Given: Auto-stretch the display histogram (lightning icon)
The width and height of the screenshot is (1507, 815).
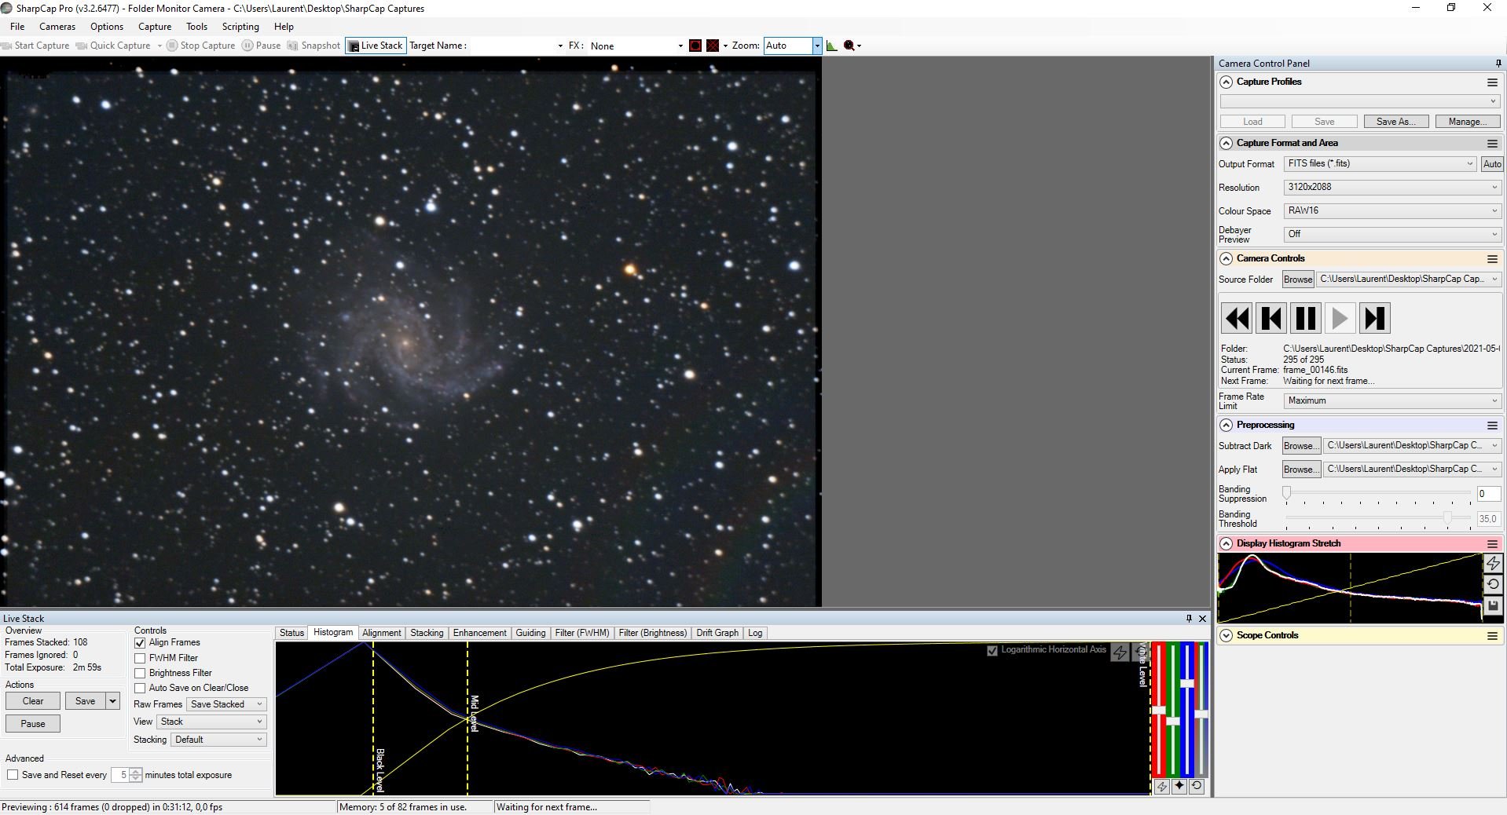Looking at the screenshot, I should (x=1494, y=563).
